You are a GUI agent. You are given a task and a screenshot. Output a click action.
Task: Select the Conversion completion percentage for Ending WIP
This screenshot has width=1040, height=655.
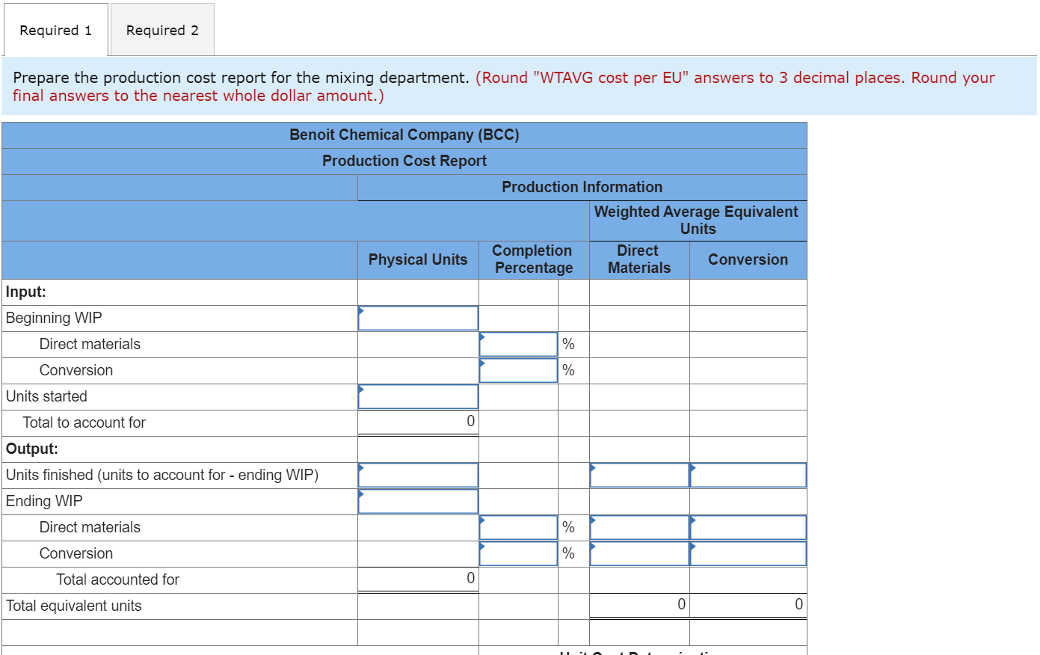(519, 553)
